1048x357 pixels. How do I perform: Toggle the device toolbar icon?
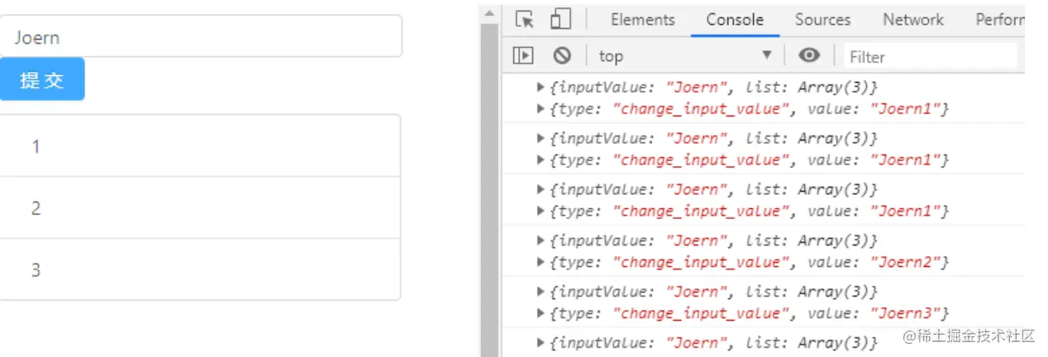coord(561,19)
